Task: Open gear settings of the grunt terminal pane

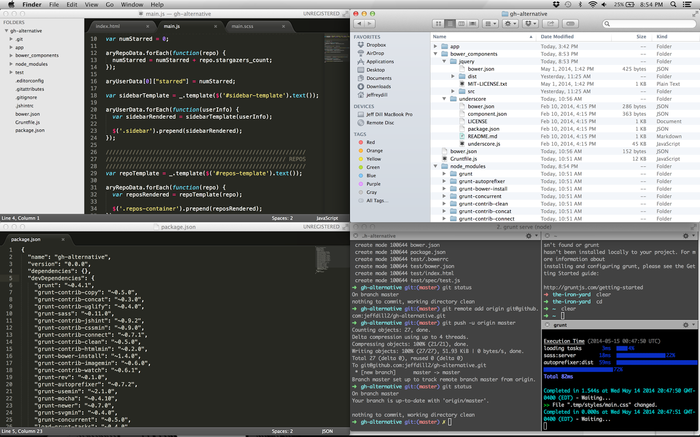Action: pyautogui.click(x=688, y=325)
